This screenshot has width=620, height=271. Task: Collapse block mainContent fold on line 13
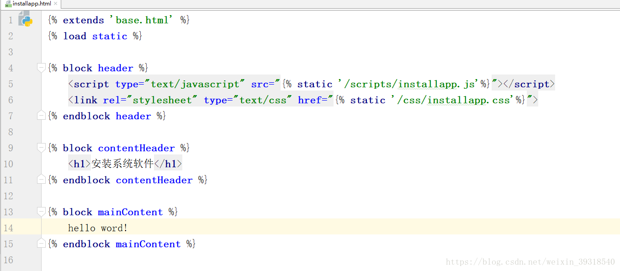pyautogui.click(x=41, y=212)
